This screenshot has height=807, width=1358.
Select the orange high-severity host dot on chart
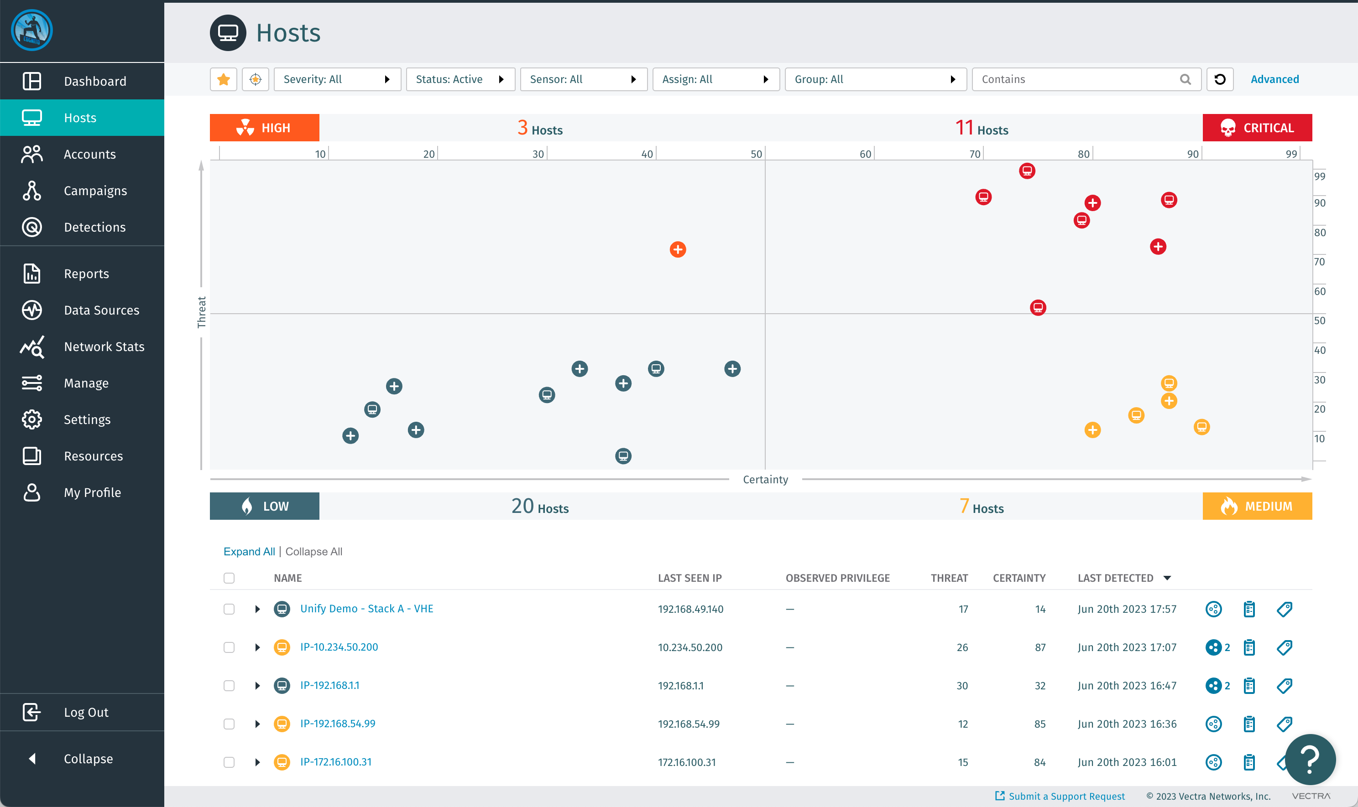(x=678, y=249)
